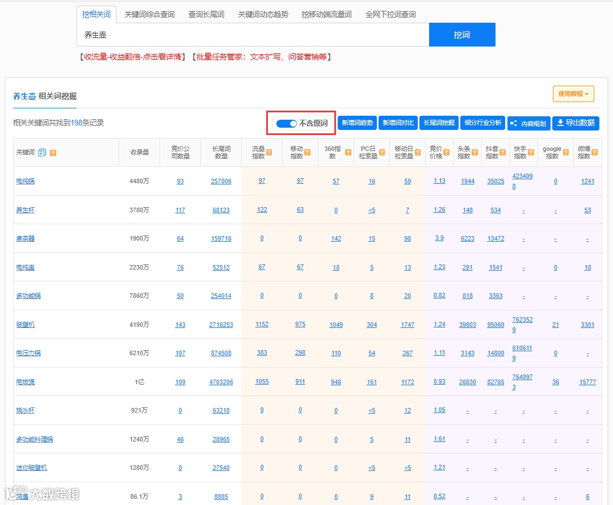
Task: Click help icon beside 竞价价格 column
Action: (x=447, y=153)
